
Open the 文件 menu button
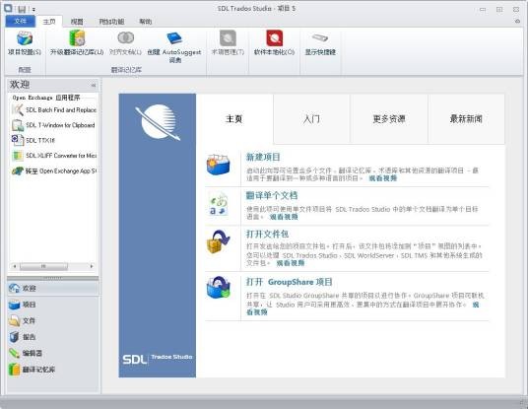click(x=21, y=22)
